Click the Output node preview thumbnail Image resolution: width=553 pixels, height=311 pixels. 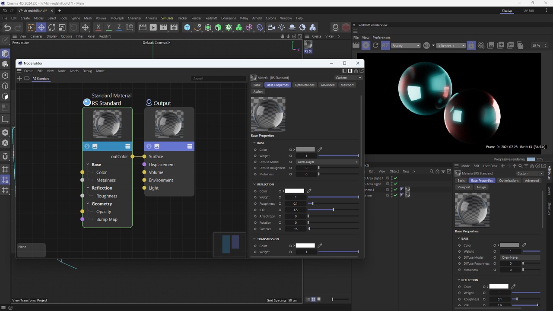(169, 124)
